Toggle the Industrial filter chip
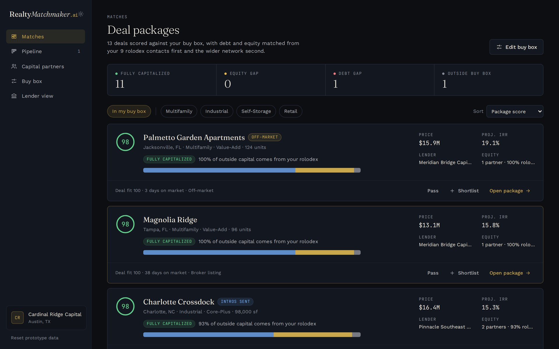This screenshot has height=349, width=559. point(217,111)
